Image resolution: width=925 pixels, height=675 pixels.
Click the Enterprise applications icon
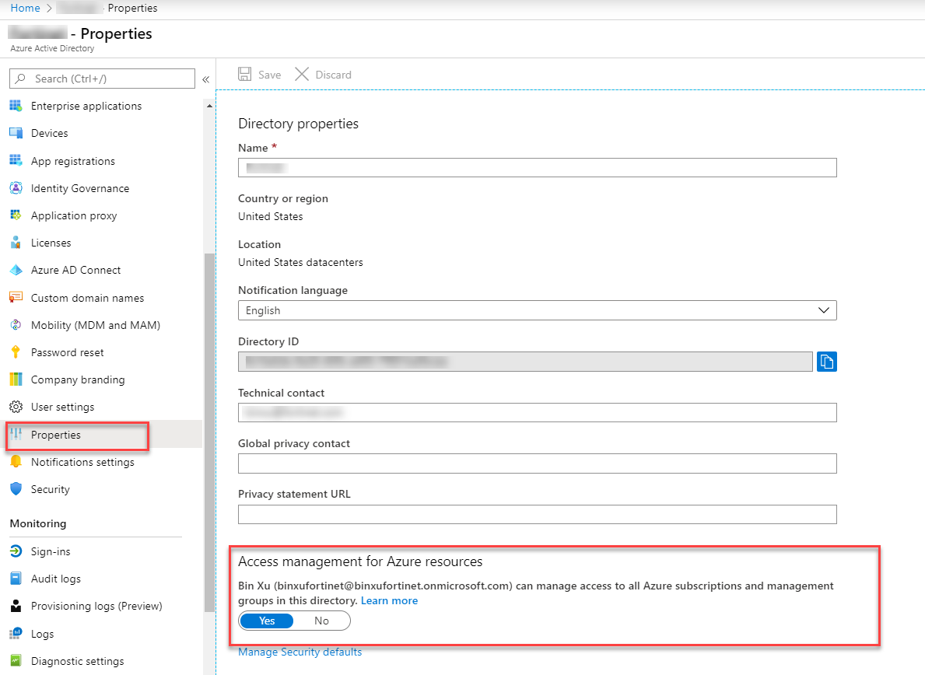pyautogui.click(x=16, y=106)
